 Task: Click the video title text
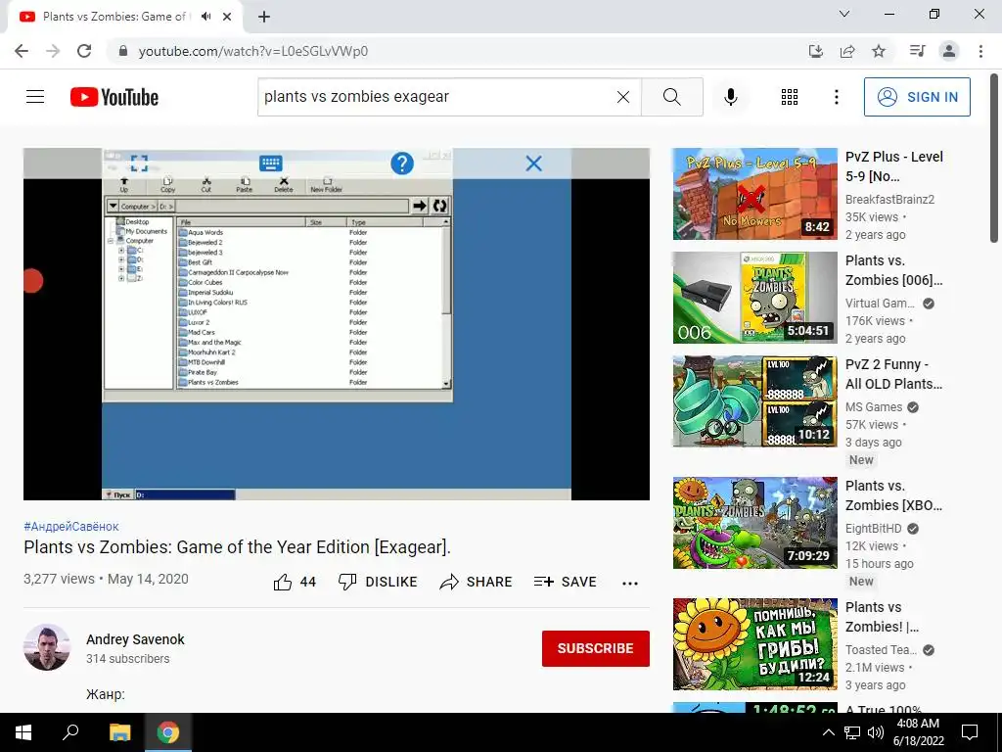pos(237,547)
